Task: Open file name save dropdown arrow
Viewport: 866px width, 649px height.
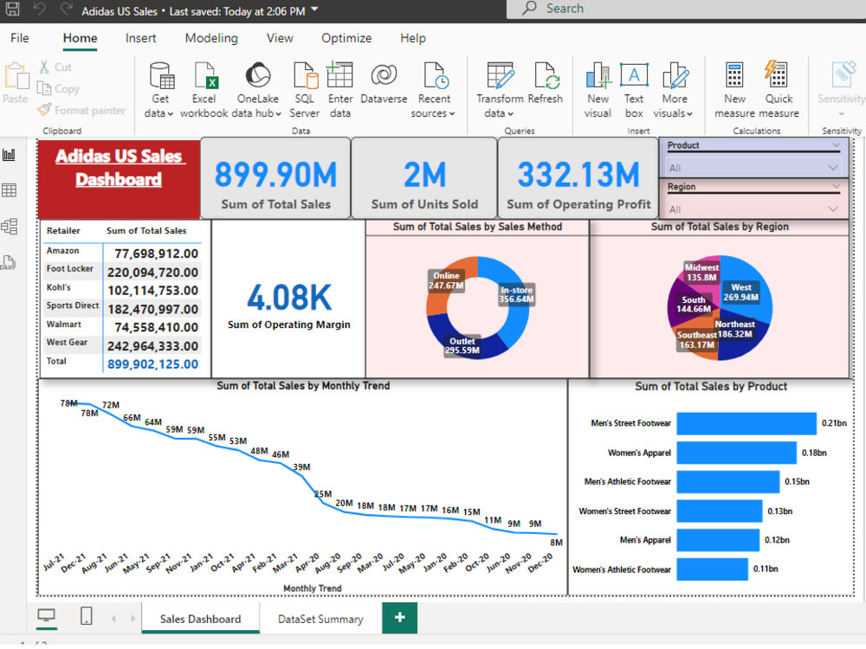Action: [x=315, y=10]
